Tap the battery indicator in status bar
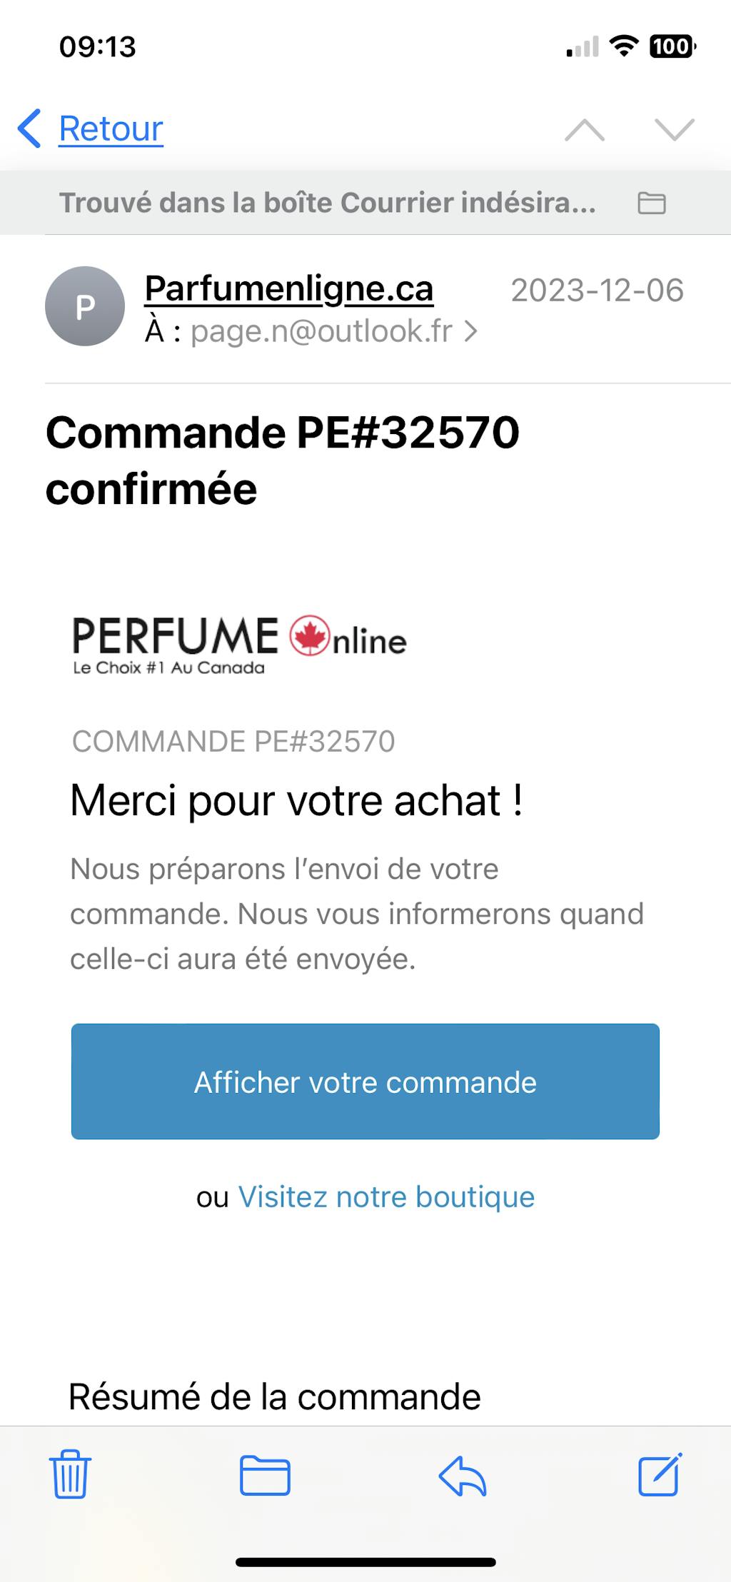The width and height of the screenshot is (731, 1582). (672, 47)
